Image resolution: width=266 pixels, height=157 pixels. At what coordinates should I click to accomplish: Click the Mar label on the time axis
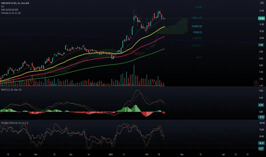click(182, 154)
